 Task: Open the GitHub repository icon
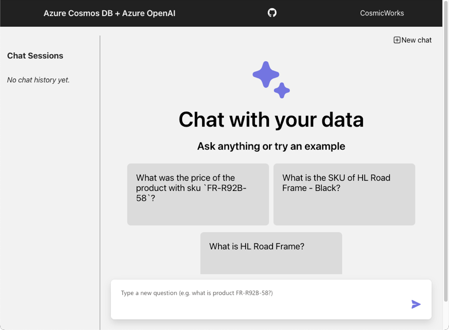click(272, 12)
